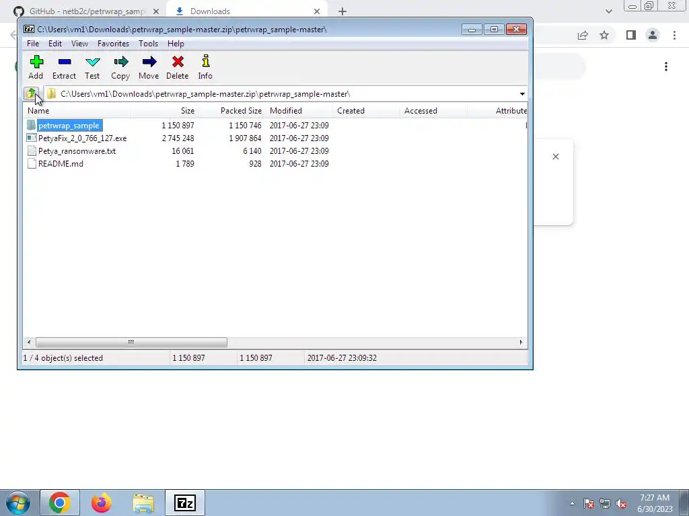Sort by Created column header
689x516 pixels.
coord(367,111)
